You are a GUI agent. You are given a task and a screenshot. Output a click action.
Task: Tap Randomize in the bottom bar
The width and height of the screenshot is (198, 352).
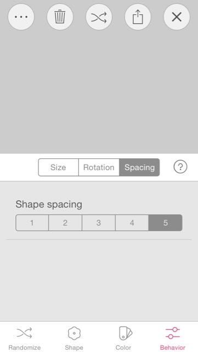25,339
